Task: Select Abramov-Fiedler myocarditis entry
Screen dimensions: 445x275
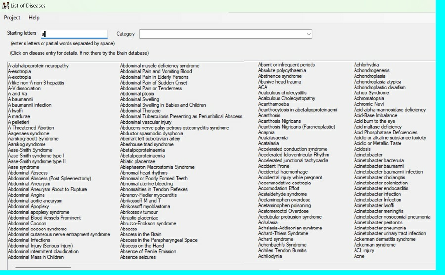Action: pyautogui.click(x=148, y=195)
